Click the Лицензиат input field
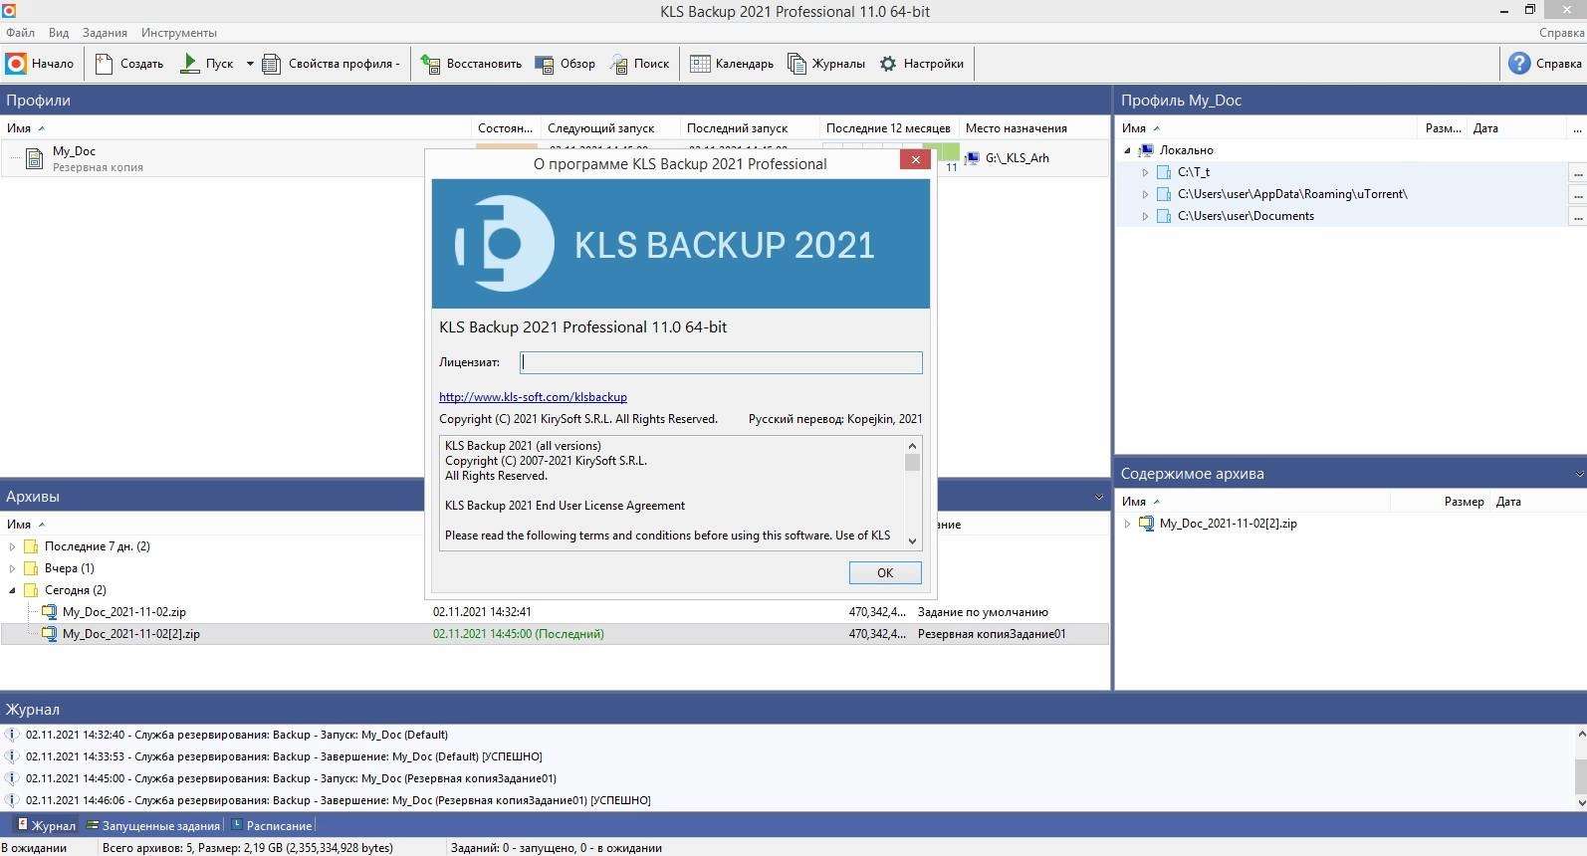The width and height of the screenshot is (1587, 856). (x=721, y=362)
